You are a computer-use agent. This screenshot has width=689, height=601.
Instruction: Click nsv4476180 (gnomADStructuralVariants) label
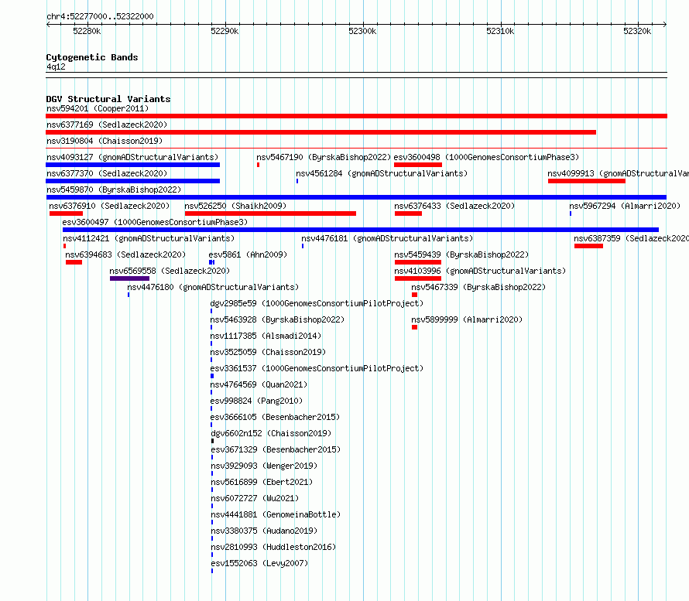(213, 287)
